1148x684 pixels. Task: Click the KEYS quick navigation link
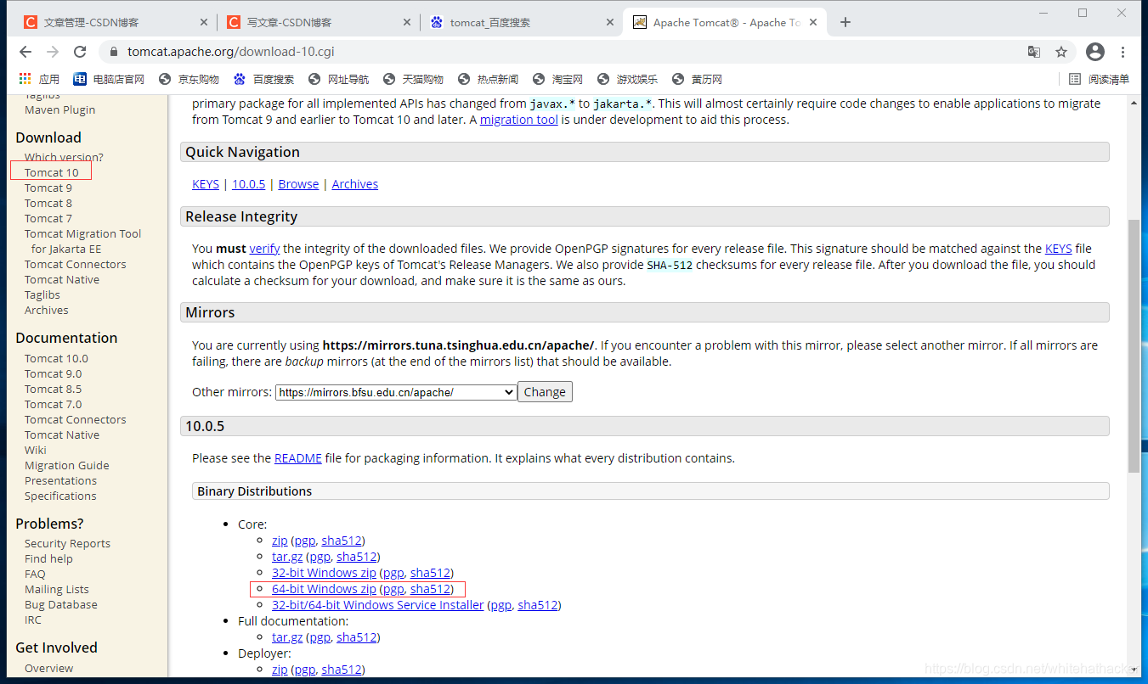click(206, 184)
